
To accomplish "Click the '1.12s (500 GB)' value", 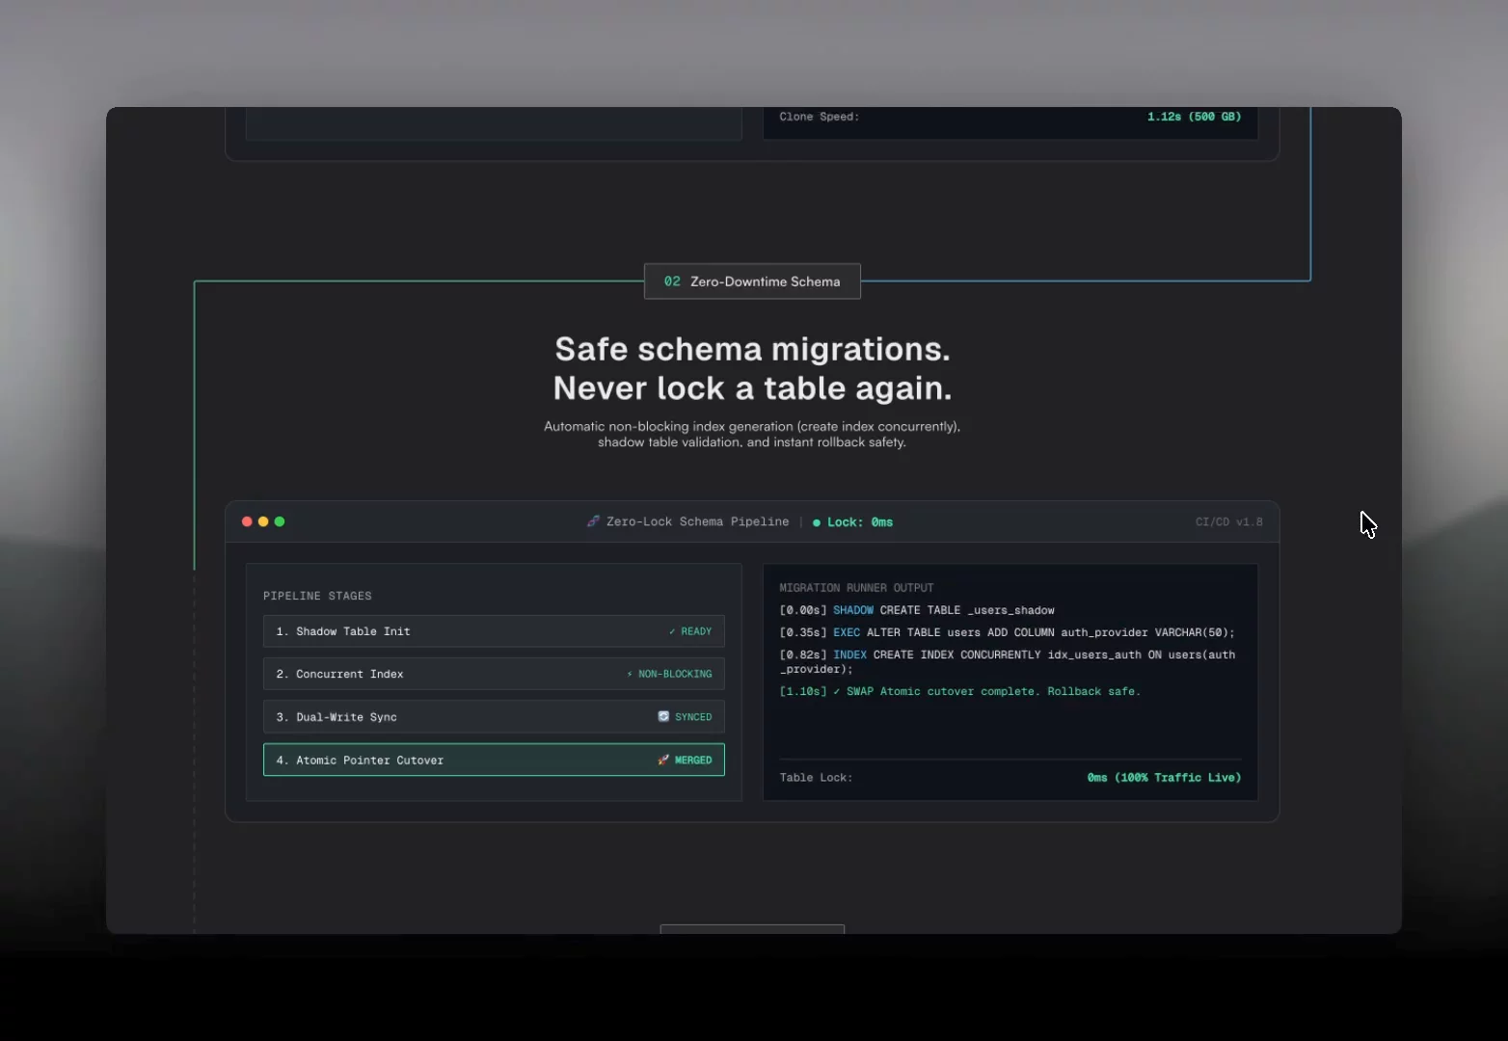I will pyautogui.click(x=1194, y=117).
